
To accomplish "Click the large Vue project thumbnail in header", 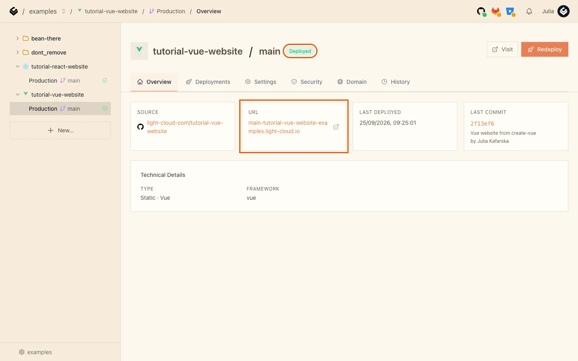I will click(139, 51).
